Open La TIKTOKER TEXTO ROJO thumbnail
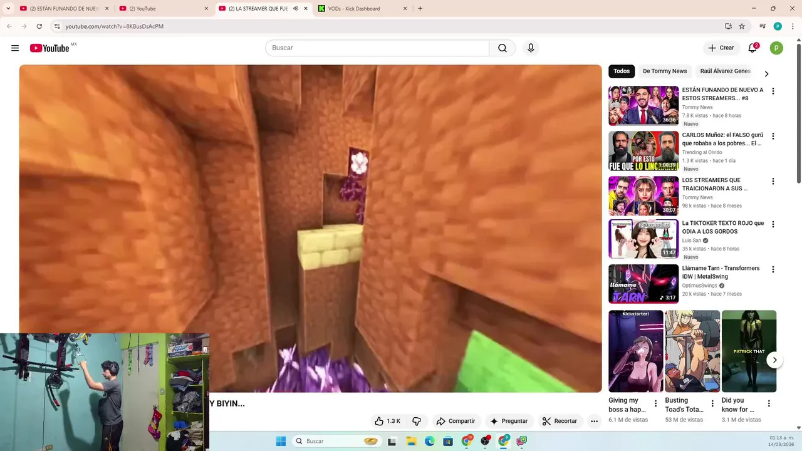Screen dimensions: 802x451 (643, 239)
